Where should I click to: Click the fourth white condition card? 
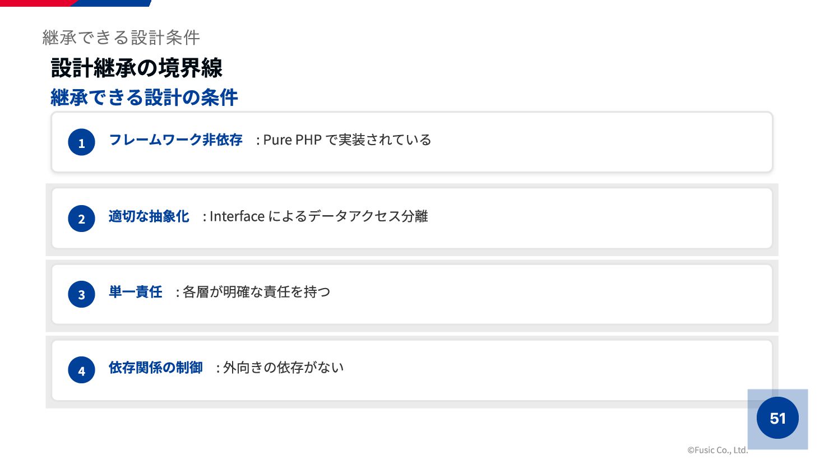pos(412,370)
